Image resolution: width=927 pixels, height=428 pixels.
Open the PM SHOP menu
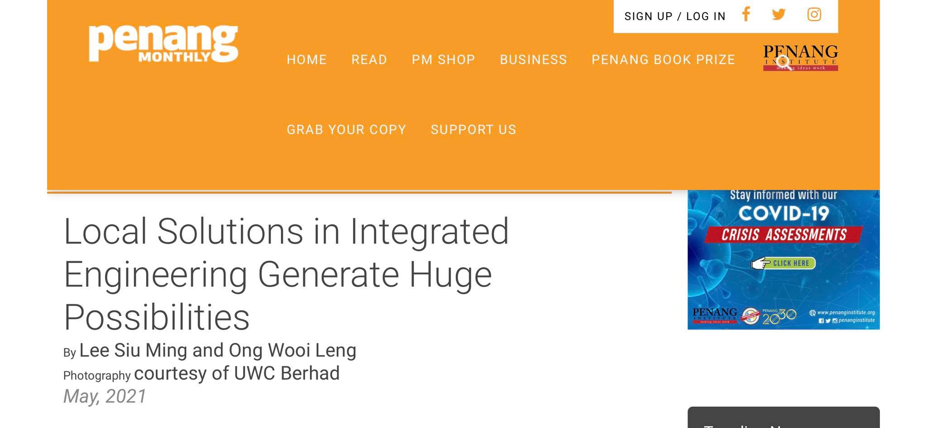(x=443, y=60)
